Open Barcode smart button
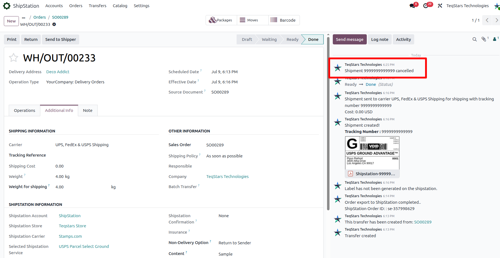 (x=284, y=20)
